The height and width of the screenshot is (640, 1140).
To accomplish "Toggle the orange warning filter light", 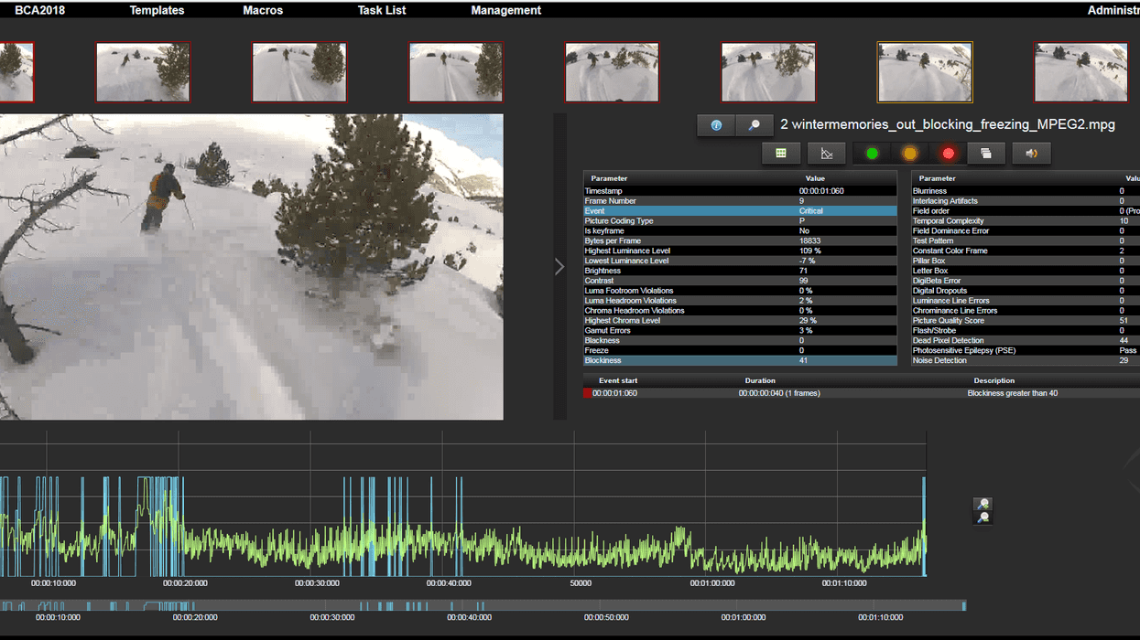I will (910, 154).
